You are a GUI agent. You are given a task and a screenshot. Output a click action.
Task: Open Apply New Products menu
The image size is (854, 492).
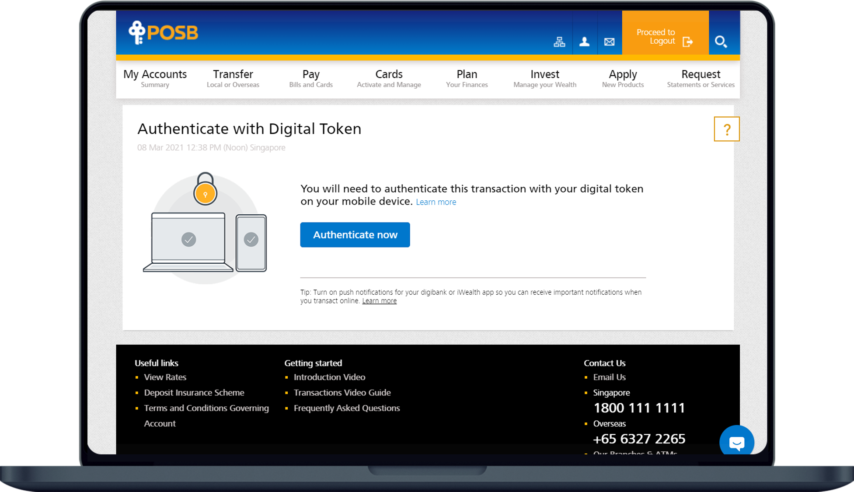click(x=623, y=78)
